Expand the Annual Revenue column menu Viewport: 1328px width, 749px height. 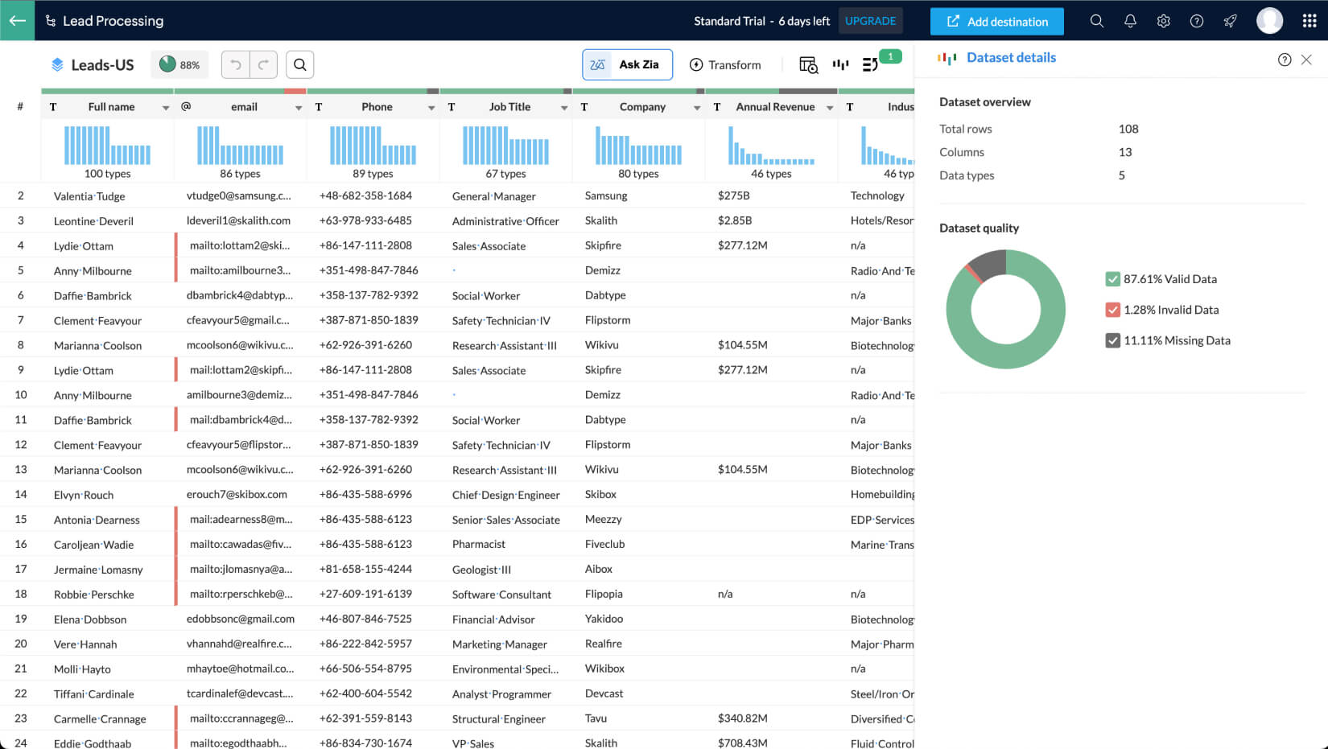830,108
